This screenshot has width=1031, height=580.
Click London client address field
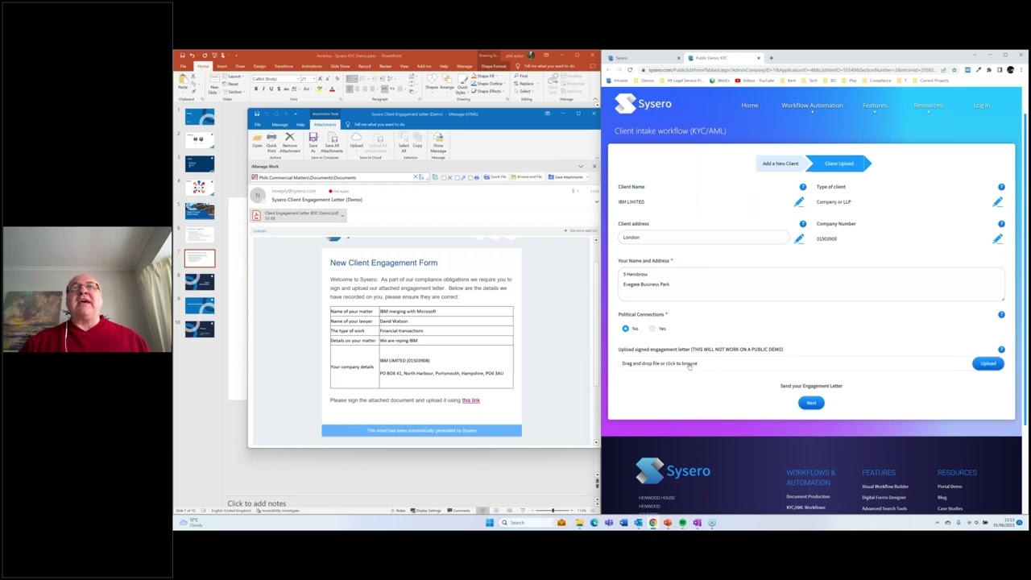point(703,238)
